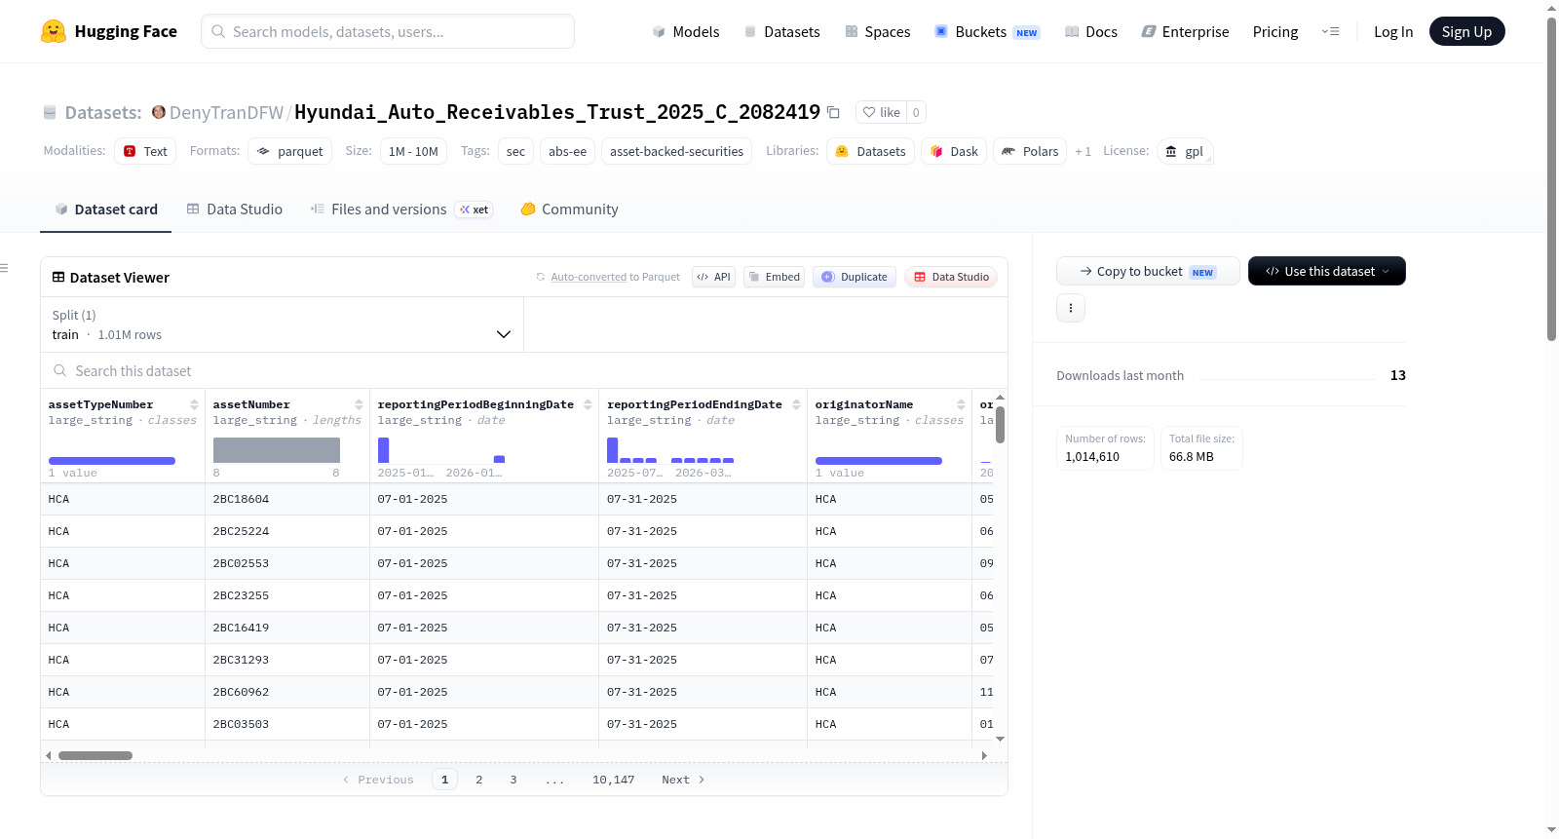
Task: Open the navigation overflow menu icon
Action: [x=1330, y=31]
